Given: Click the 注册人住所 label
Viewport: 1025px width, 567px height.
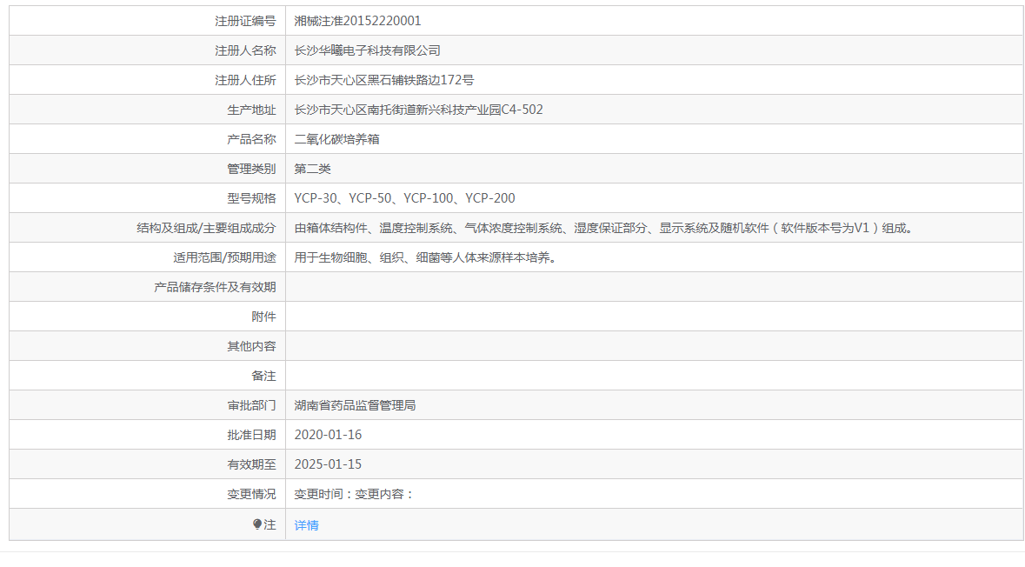Looking at the screenshot, I should [245, 80].
